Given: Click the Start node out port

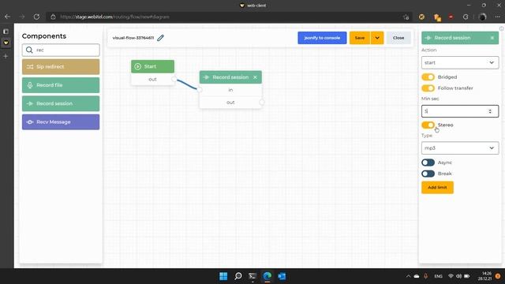Looking at the screenshot, I should pyautogui.click(x=174, y=79).
